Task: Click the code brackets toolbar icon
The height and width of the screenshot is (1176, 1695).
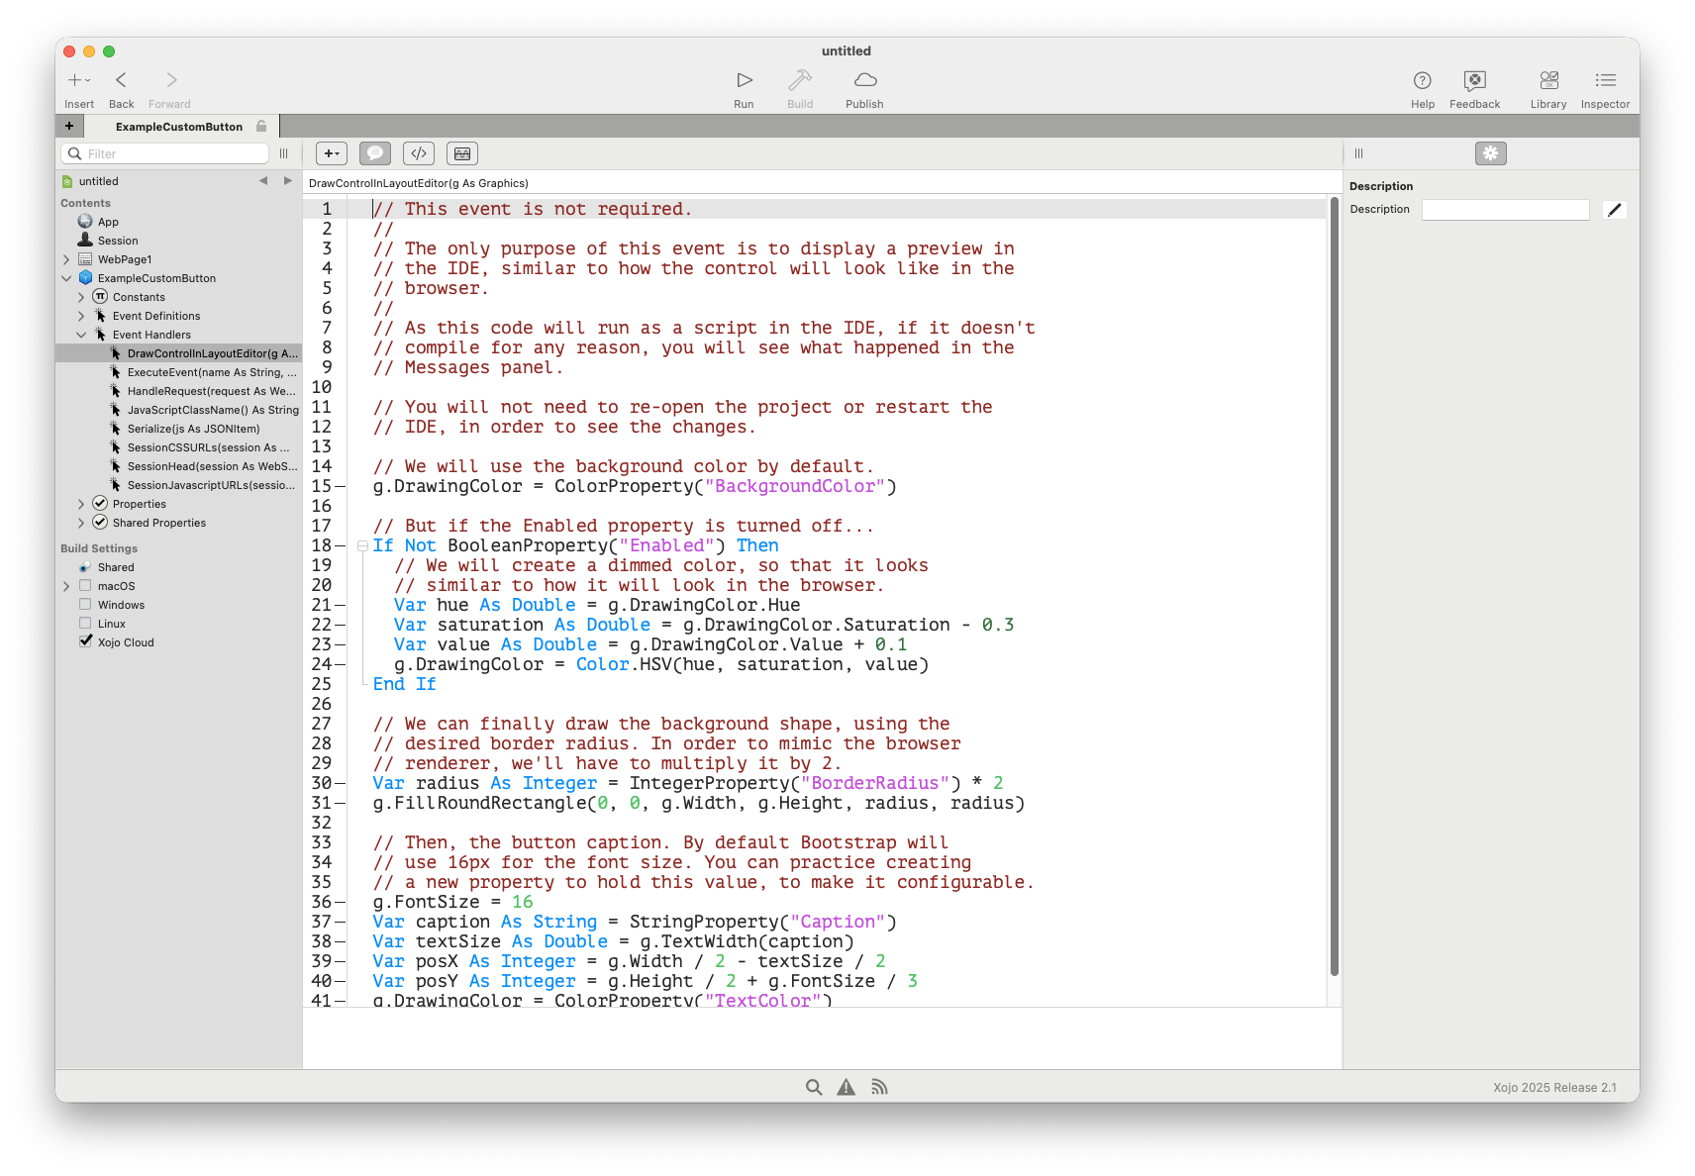Action: pos(419,153)
